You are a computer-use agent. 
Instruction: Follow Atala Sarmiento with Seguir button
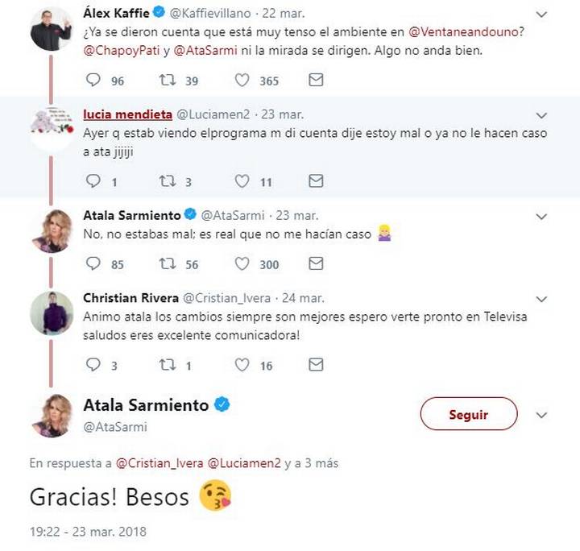(x=468, y=415)
